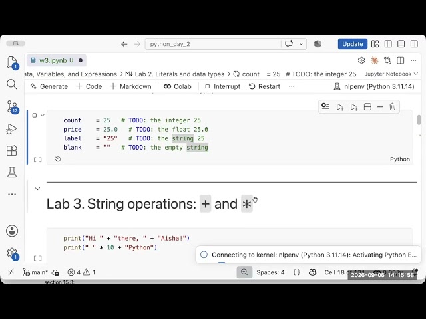
Task: Open Source Control view with 12 badge
Action: coord(12,106)
